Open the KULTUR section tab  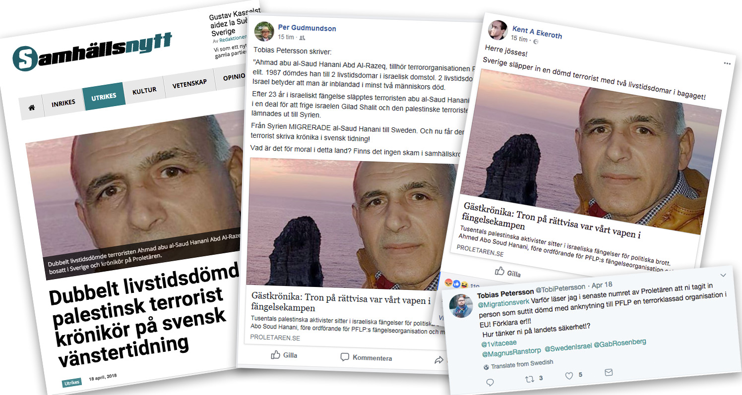point(144,90)
